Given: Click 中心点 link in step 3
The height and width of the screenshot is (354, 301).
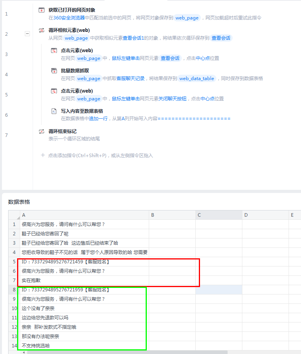Looking at the screenshot, I should coord(203,58).
